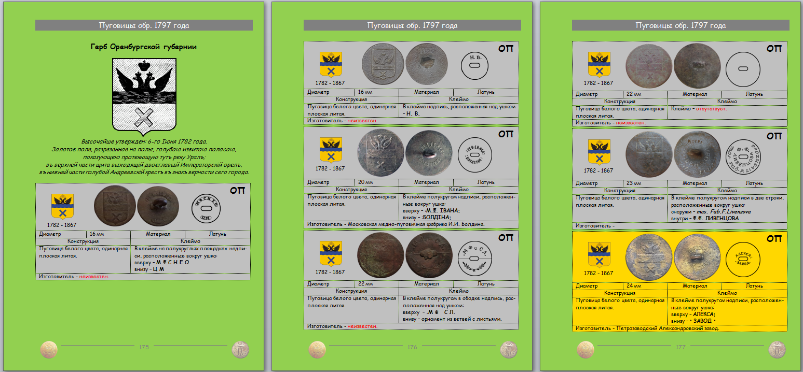This screenshot has width=803, height=372.
Task: Click the small coat of arms icon on page 175
Action: click(62, 207)
